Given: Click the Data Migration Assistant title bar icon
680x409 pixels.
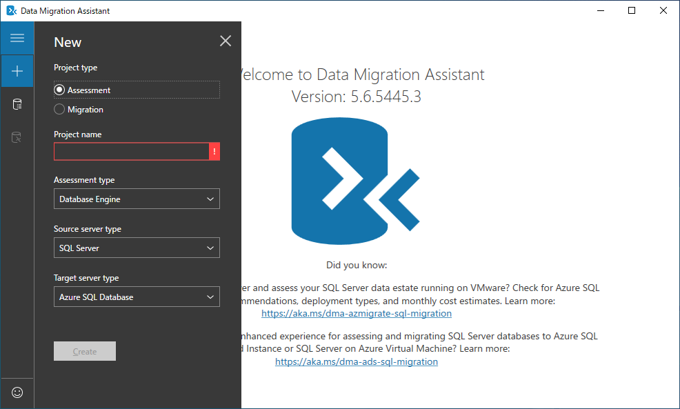Looking at the screenshot, I should coord(11,10).
